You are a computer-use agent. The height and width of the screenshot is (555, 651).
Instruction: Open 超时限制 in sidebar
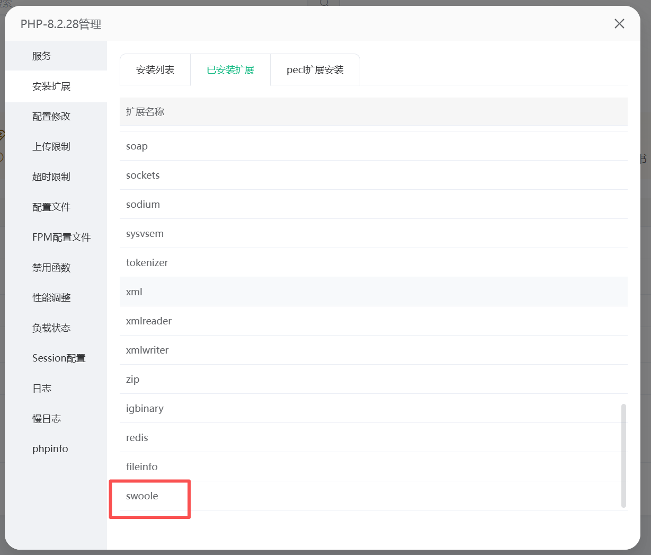click(51, 177)
